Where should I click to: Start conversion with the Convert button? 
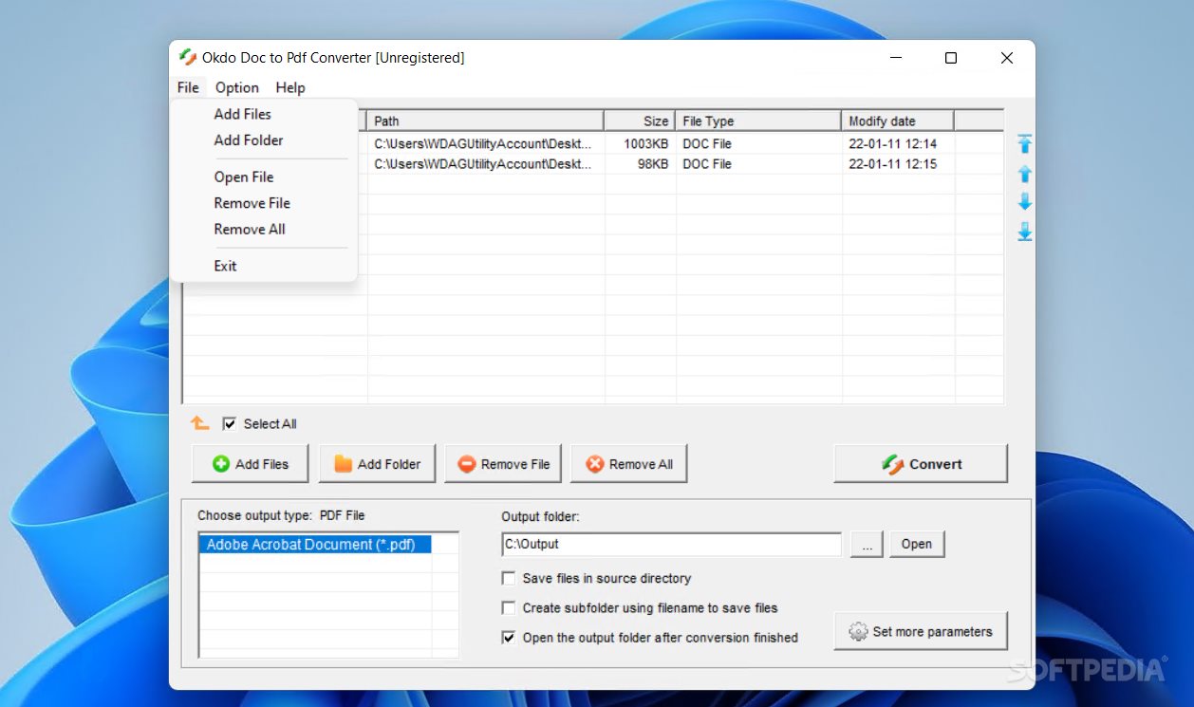tap(921, 464)
